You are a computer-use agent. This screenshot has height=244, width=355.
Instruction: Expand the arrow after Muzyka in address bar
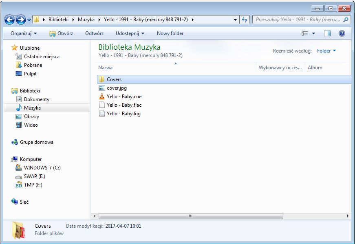99,20
